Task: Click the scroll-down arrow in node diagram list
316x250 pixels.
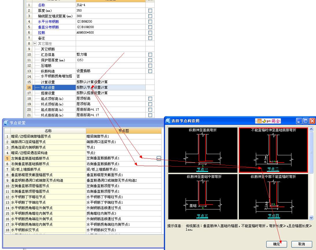Action: point(311,218)
